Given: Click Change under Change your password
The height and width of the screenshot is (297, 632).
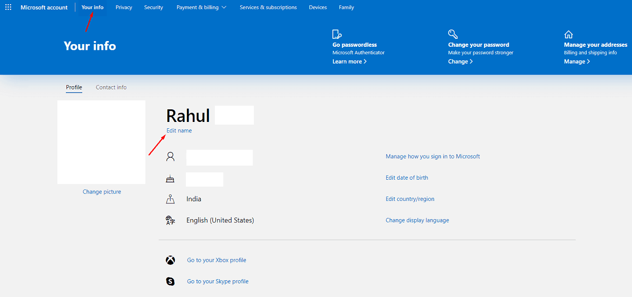Looking at the screenshot, I should point(461,62).
